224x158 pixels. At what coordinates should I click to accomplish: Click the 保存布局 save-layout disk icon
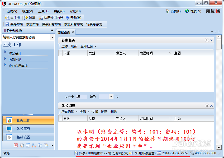click(x=7, y=24)
